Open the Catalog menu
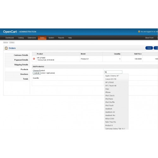158x158 pixels. tap(21, 38)
